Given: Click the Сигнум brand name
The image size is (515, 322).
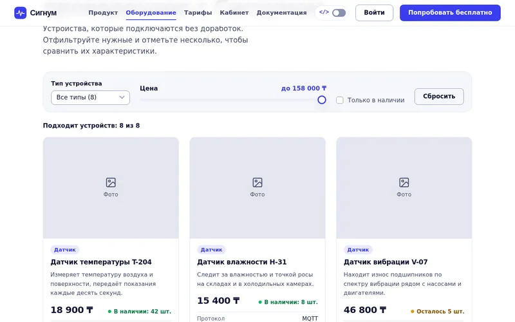Looking at the screenshot, I should (x=43, y=13).
